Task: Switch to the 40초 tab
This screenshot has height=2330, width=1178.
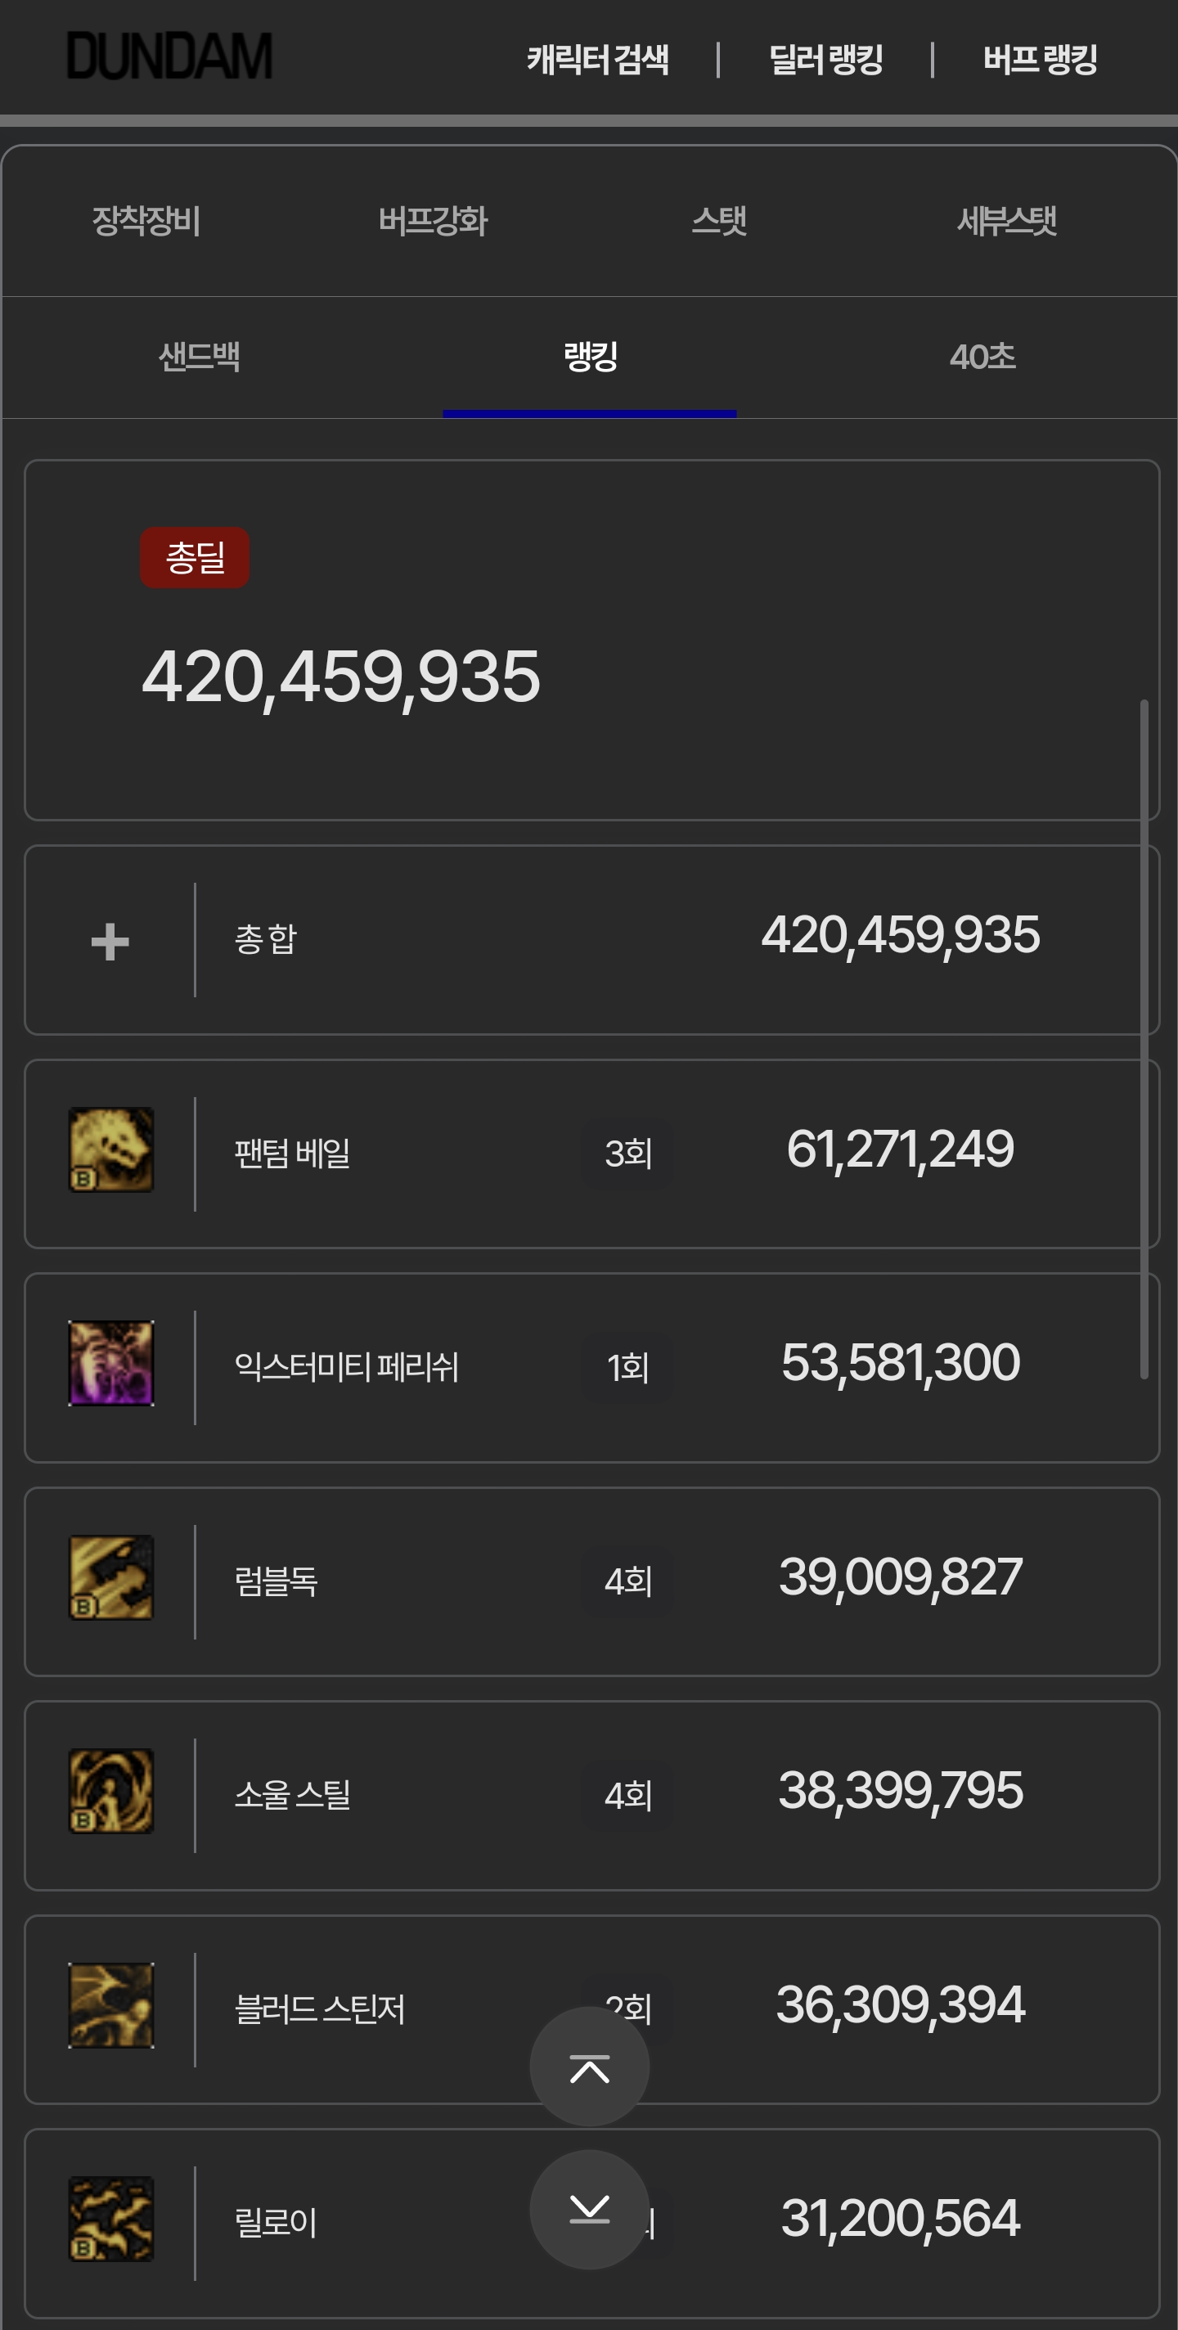Action: pos(982,357)
